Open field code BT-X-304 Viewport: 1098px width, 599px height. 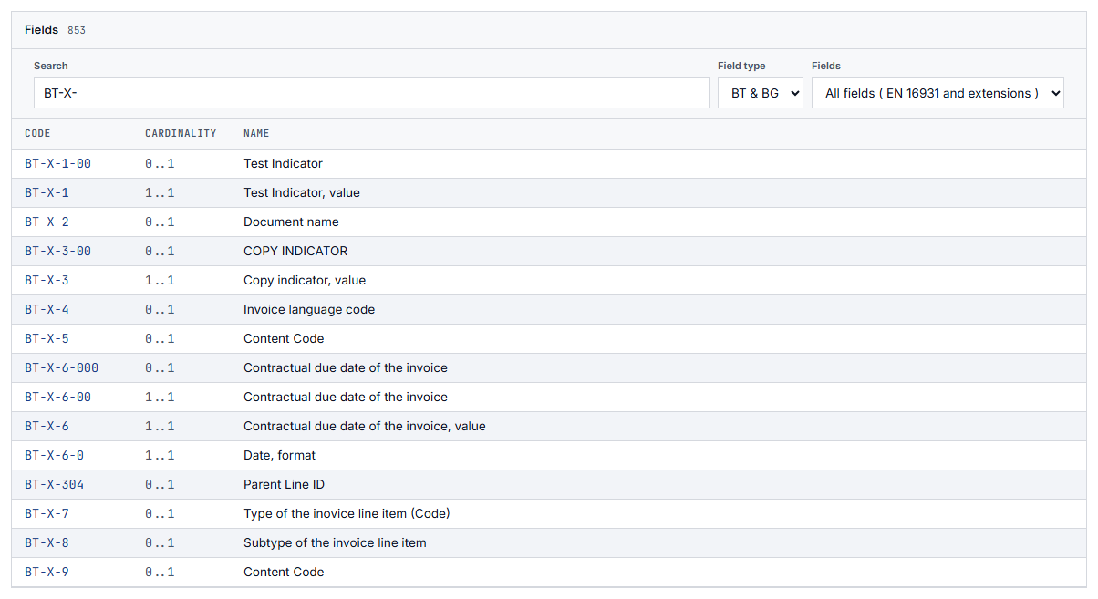(54, 485)
